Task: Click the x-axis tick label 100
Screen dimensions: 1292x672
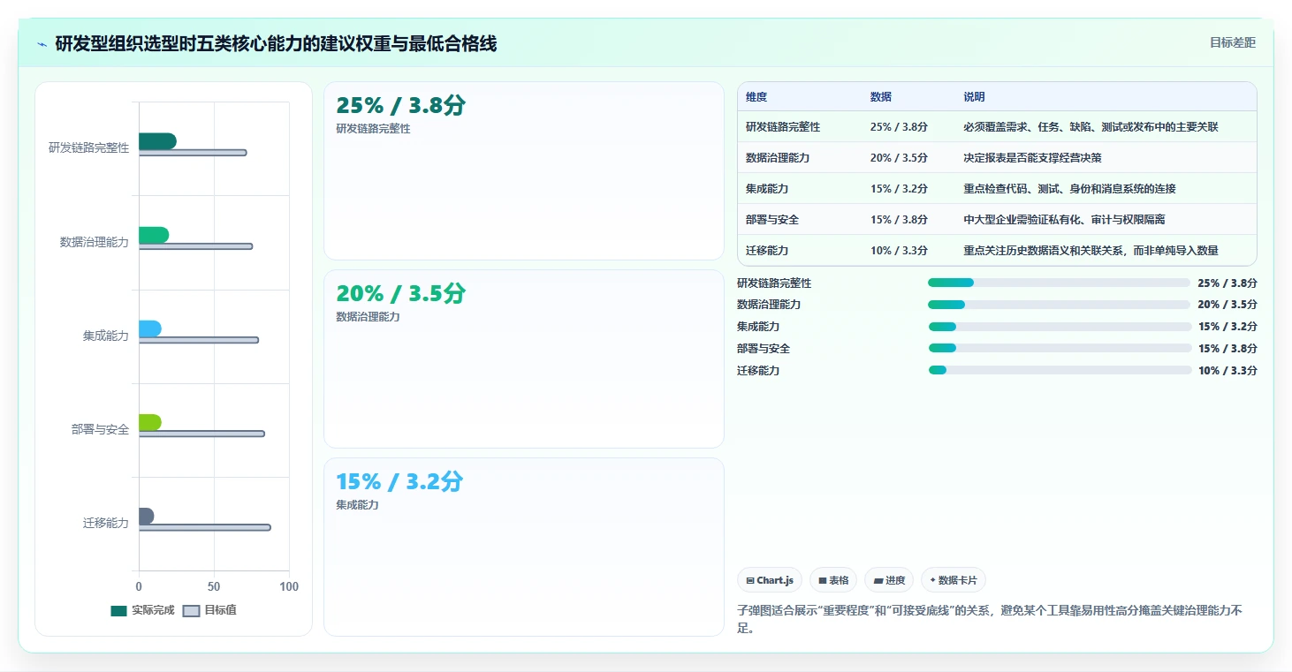Action: pyautogui.click(x=289, y=587)
